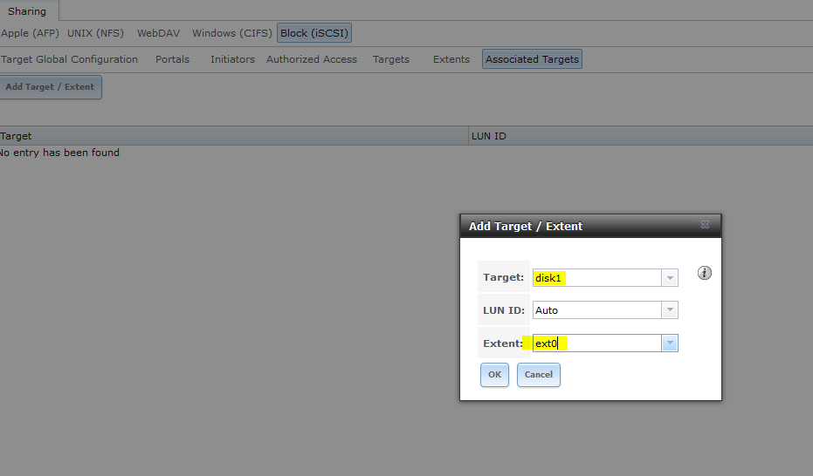Click the LUN ID column header
This screenshot has width=813, height=476.
click(x=640, y=136)
